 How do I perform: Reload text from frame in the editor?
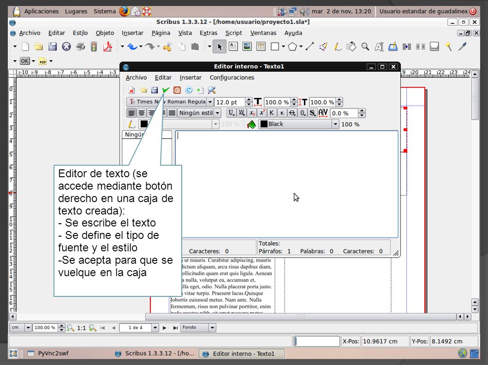click(189, 90)
